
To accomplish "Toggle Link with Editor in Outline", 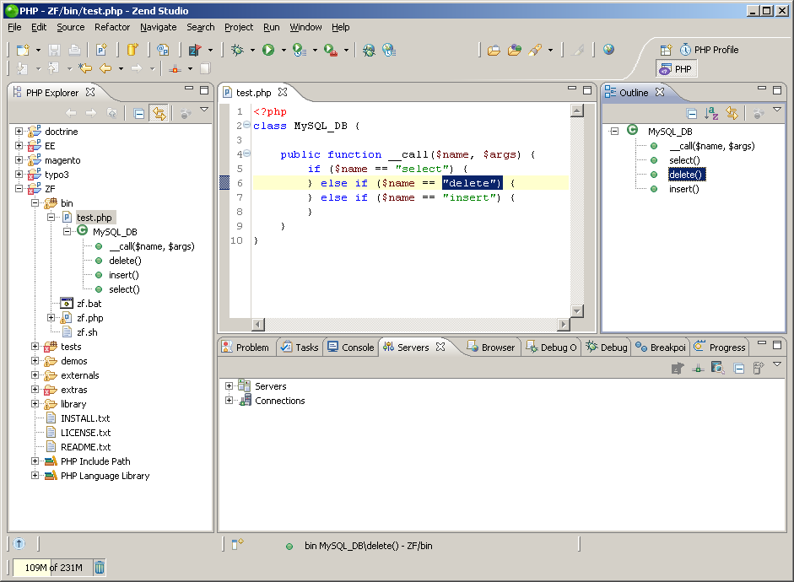I will (732, 113).
